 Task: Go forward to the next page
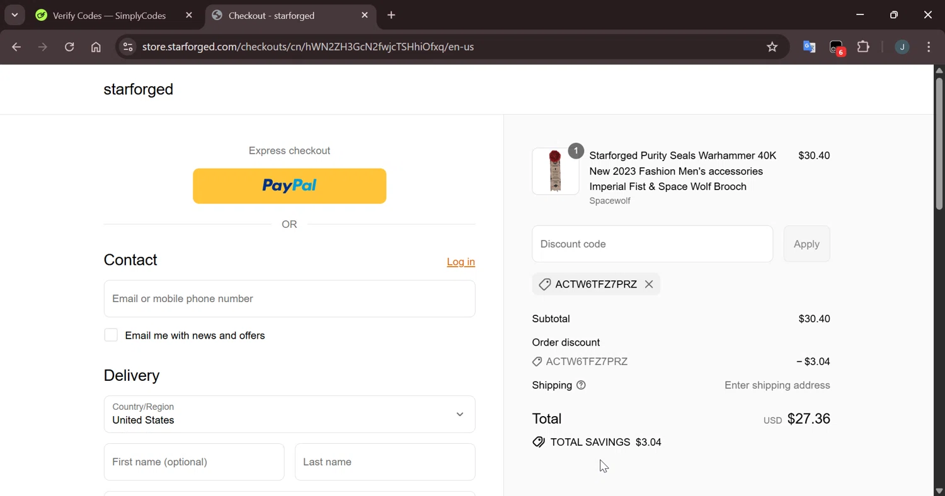coord(43,47)
